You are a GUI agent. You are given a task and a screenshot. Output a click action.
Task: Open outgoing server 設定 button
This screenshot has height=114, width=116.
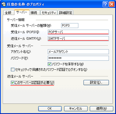[96, 82]
